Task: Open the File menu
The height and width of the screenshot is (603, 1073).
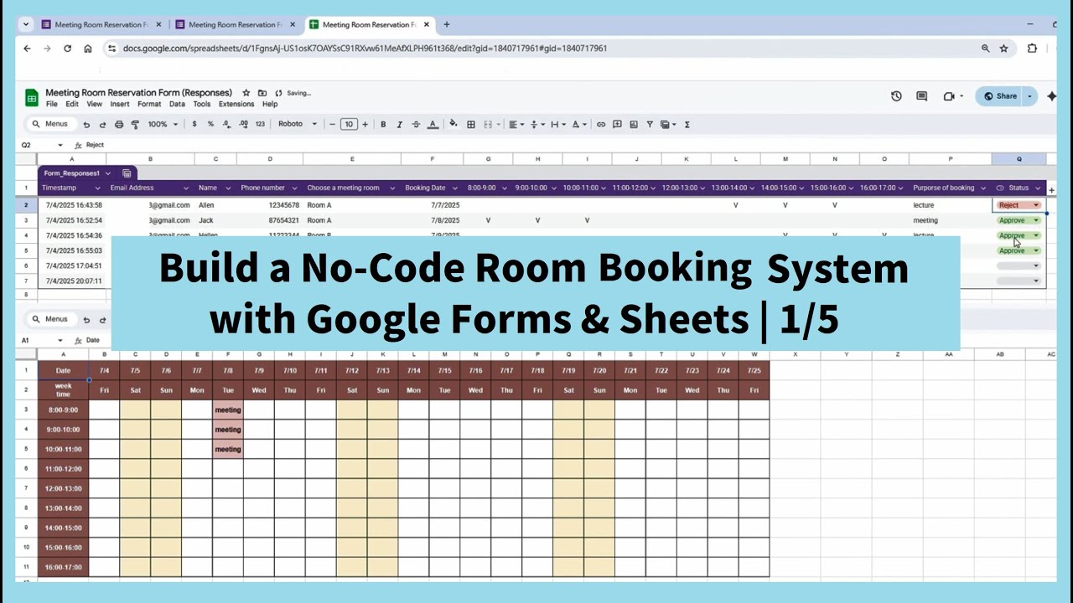Action: coord(52,105)
